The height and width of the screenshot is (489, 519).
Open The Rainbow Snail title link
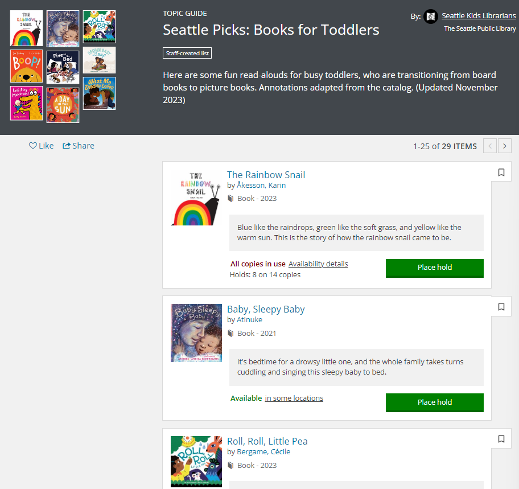tap(265, 175)
